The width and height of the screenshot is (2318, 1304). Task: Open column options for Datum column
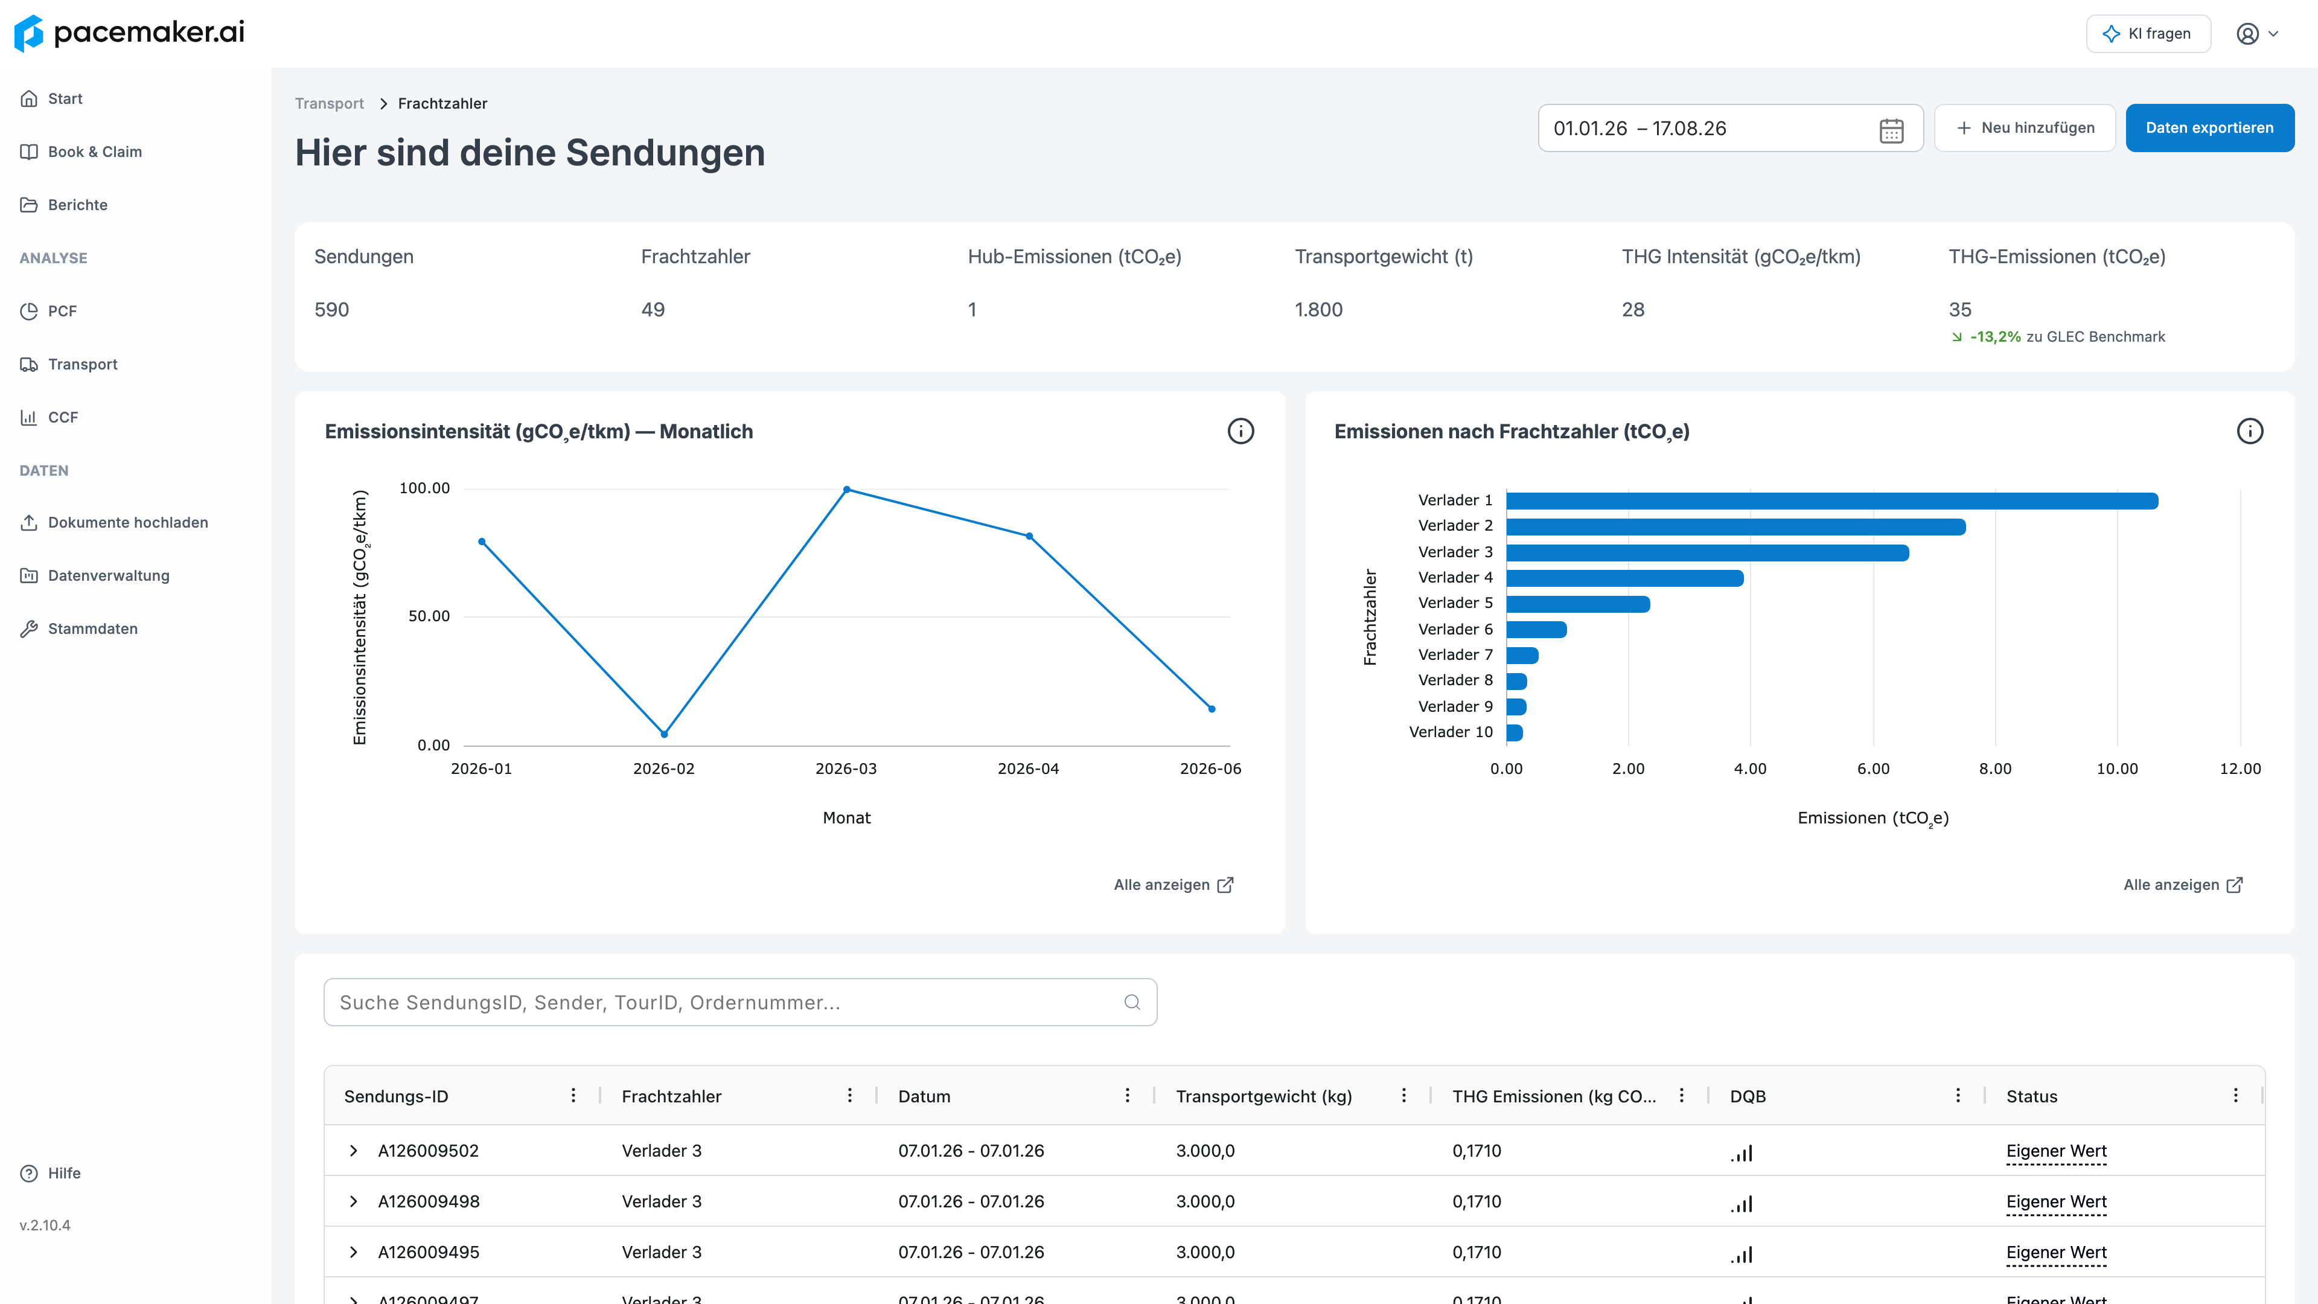[1126, 1095]
